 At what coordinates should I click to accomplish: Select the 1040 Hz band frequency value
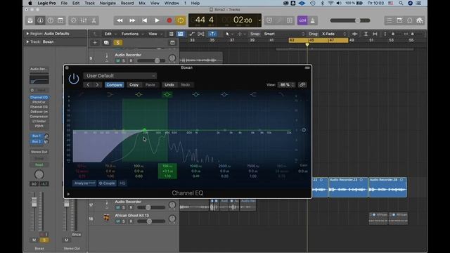click(196, 166)
